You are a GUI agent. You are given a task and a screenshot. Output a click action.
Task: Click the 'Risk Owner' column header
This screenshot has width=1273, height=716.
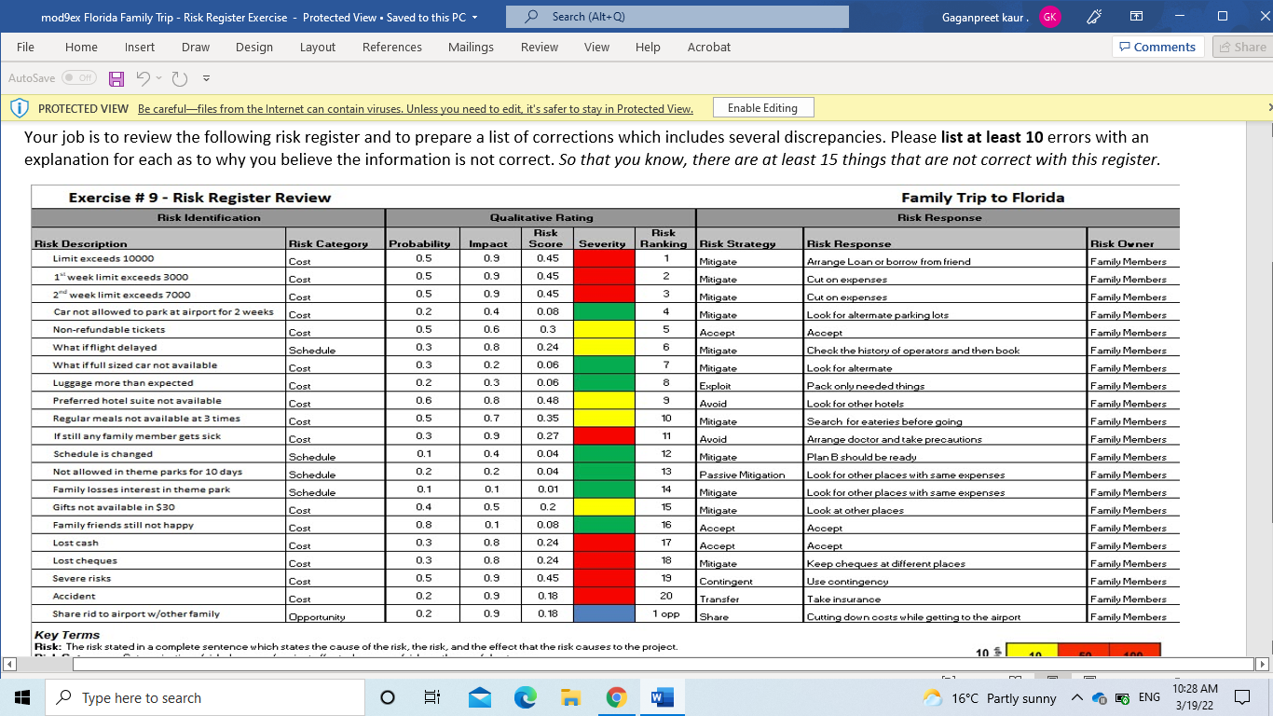1122,244
